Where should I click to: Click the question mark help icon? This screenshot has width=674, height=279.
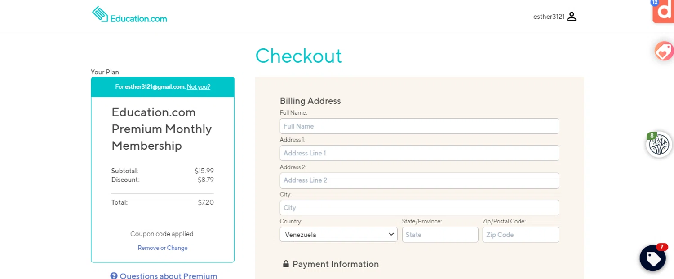point(114,276)
